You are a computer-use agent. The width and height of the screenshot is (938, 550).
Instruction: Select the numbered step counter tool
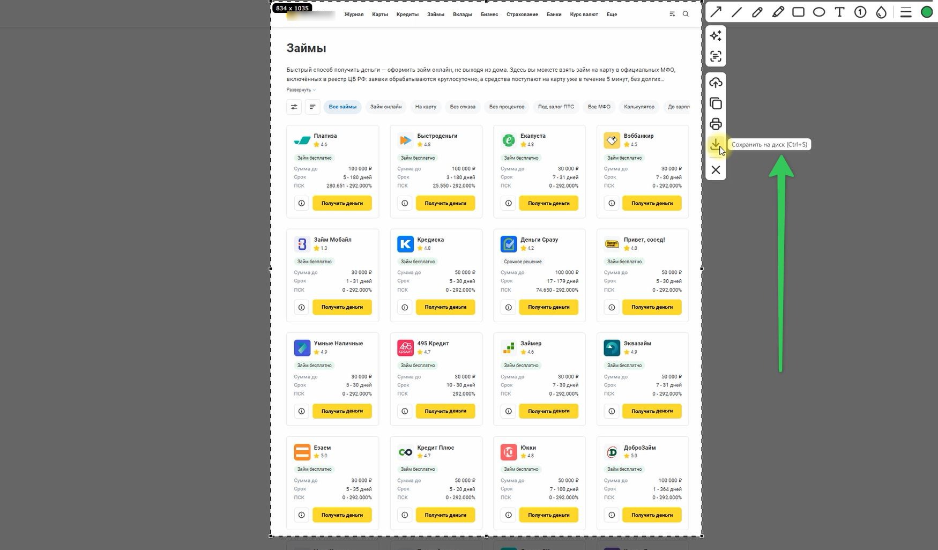[x=860, y=12]
